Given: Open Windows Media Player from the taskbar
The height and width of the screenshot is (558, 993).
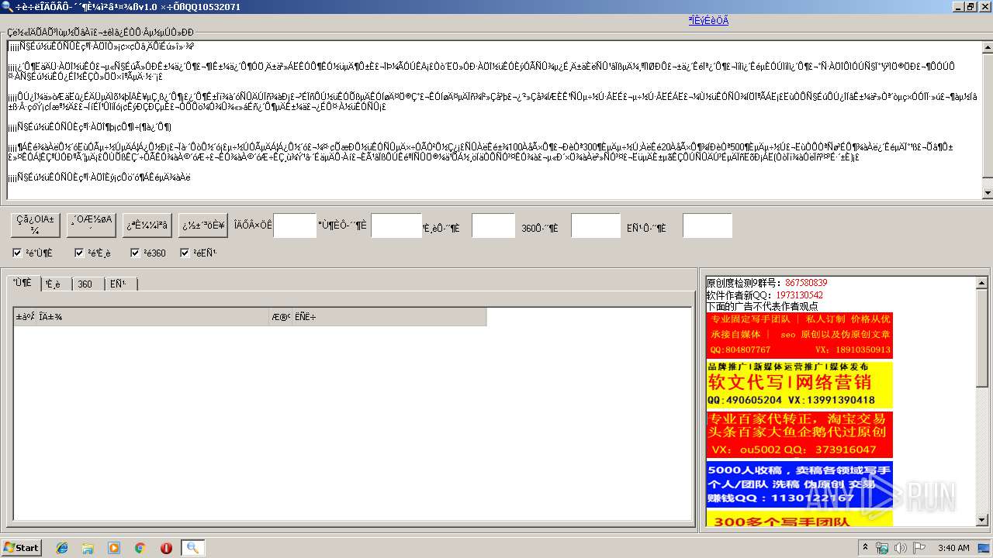Looking at the screenshot, I should point(114,548).
